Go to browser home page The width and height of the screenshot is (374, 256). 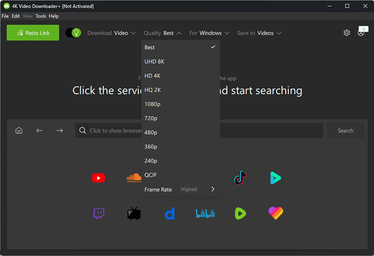click(x=19, y=130)
